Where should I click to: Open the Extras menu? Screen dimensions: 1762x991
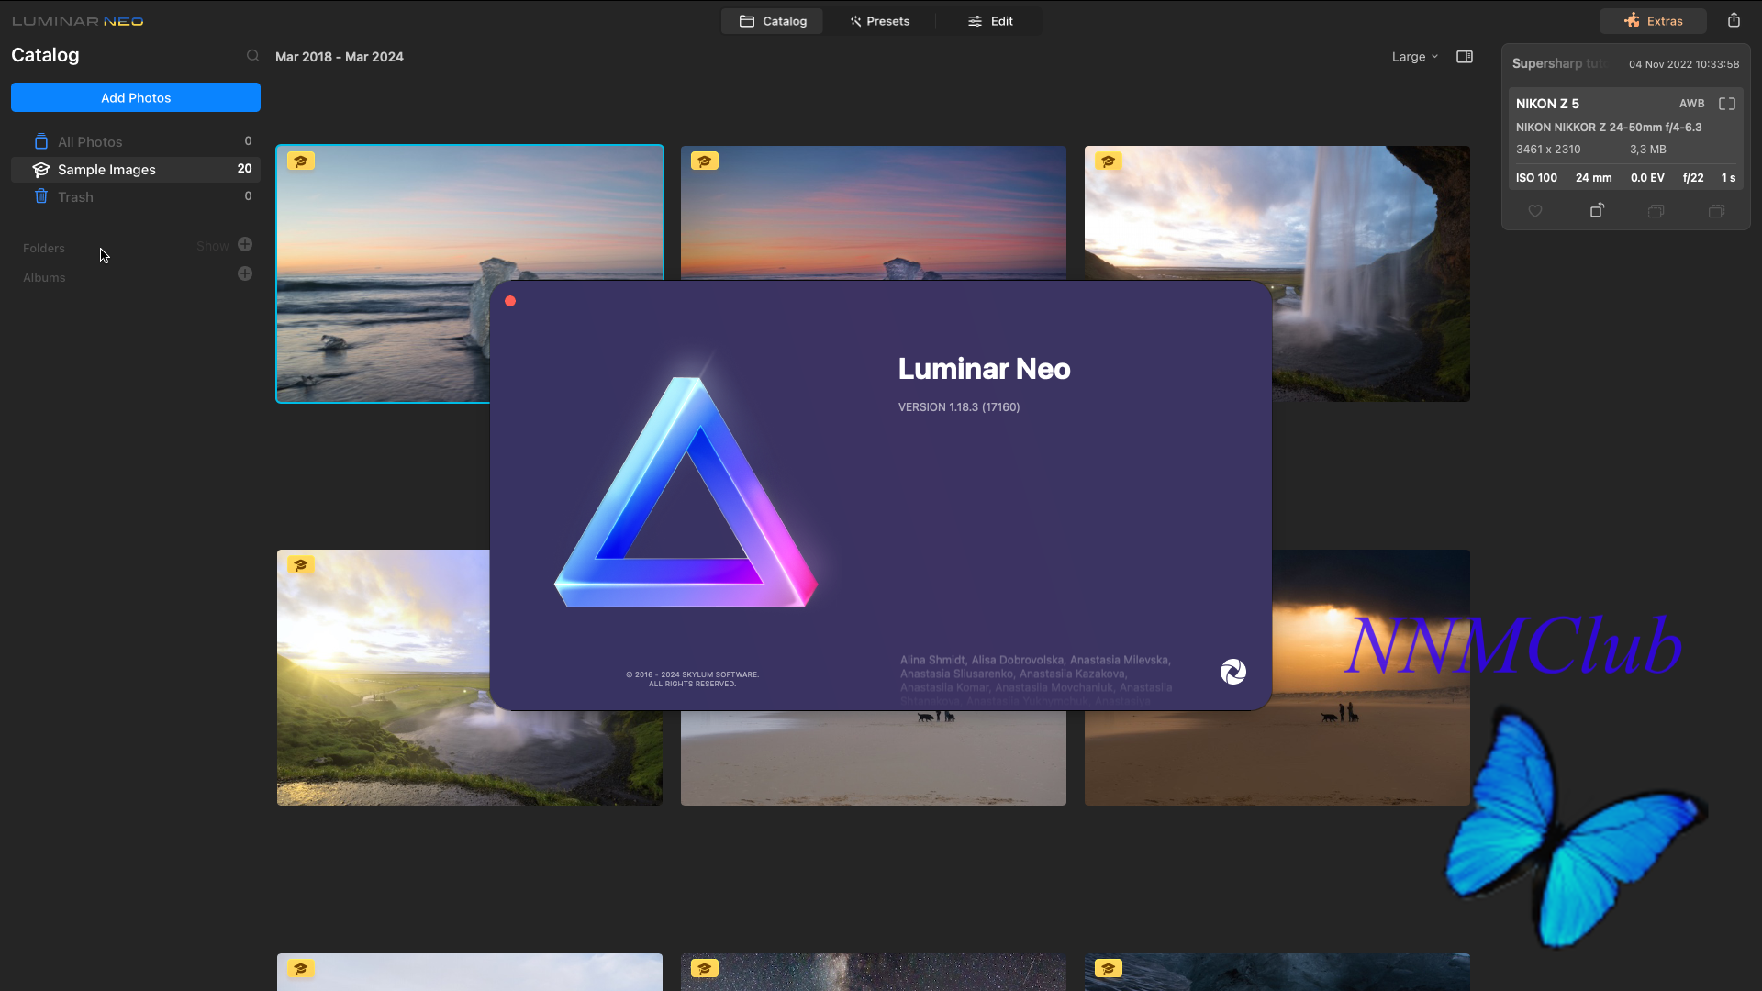[1653, 21]
